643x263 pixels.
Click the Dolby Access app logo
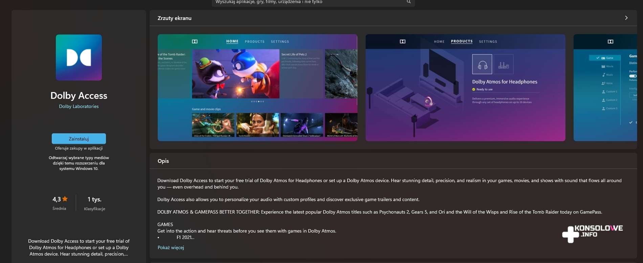click(79, 58)
